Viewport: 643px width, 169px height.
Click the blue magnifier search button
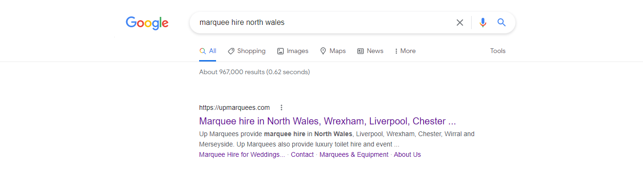pyautogui.click(x=501, y=22)
